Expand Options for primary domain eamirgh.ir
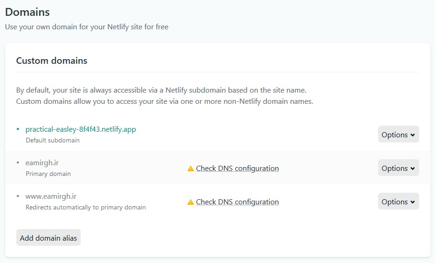 (398, 168)
